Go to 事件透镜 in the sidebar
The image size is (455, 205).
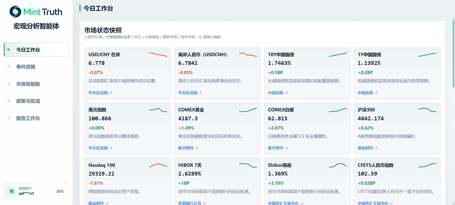[x=36, y=67]
